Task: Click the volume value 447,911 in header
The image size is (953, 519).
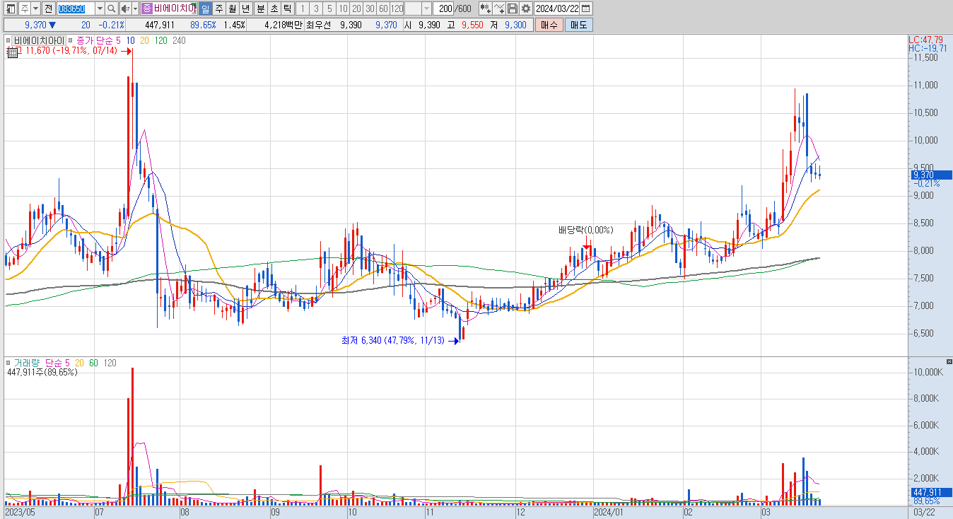Action: click(159, 25)
